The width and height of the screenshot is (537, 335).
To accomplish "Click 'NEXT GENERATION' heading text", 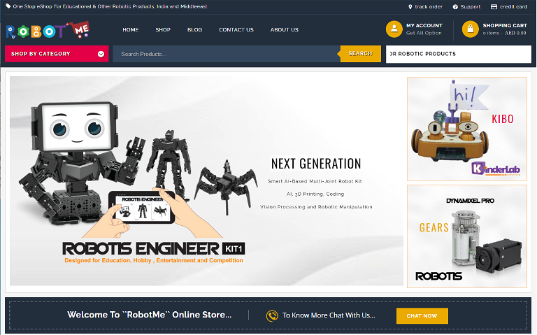I will (x=316, y=164).
